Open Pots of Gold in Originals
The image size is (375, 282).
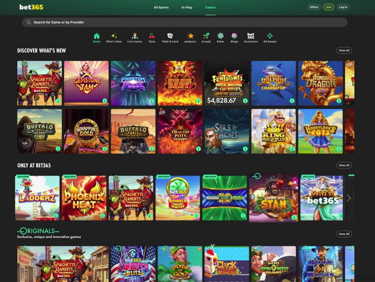[x=180, y=264]
